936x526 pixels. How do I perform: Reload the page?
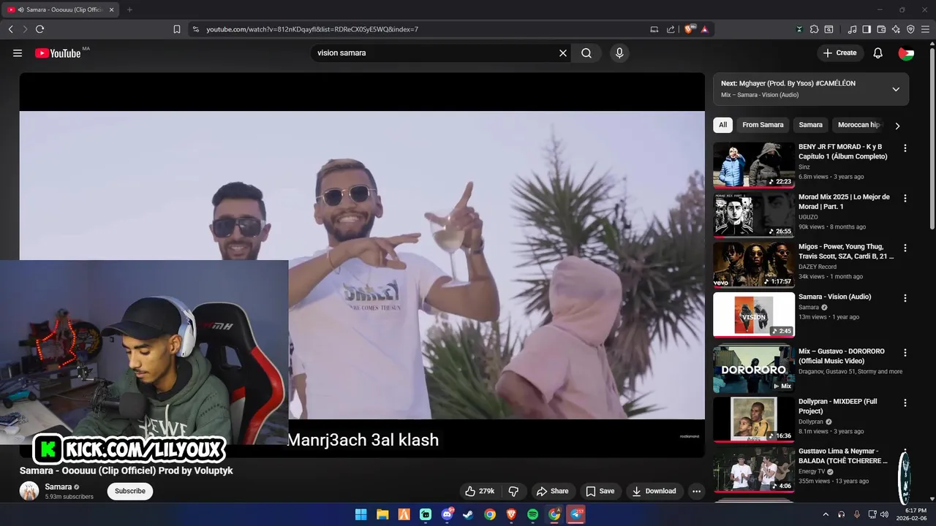click(39, 29)
